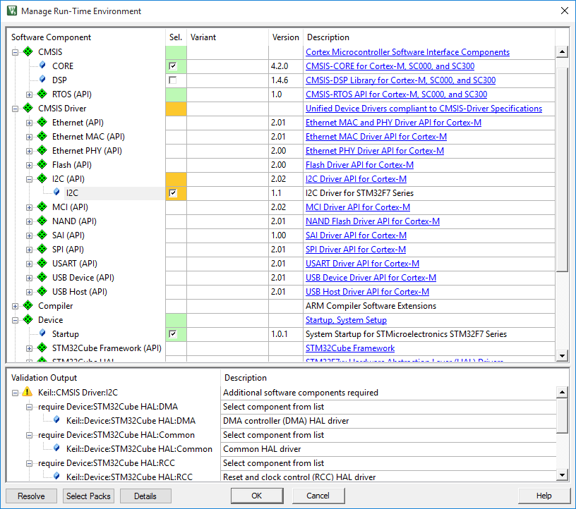576x509 pixels.
Task: Click the USART (API) green diamond icon
Action: (42, 264)
